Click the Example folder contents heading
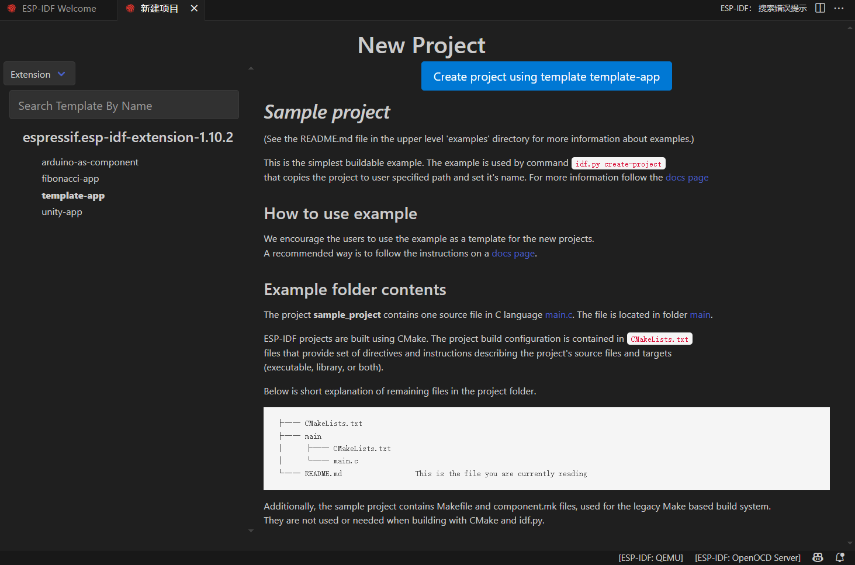Viewport: 855px width, 565px height. pyautogui.click(x=355, y=290)
